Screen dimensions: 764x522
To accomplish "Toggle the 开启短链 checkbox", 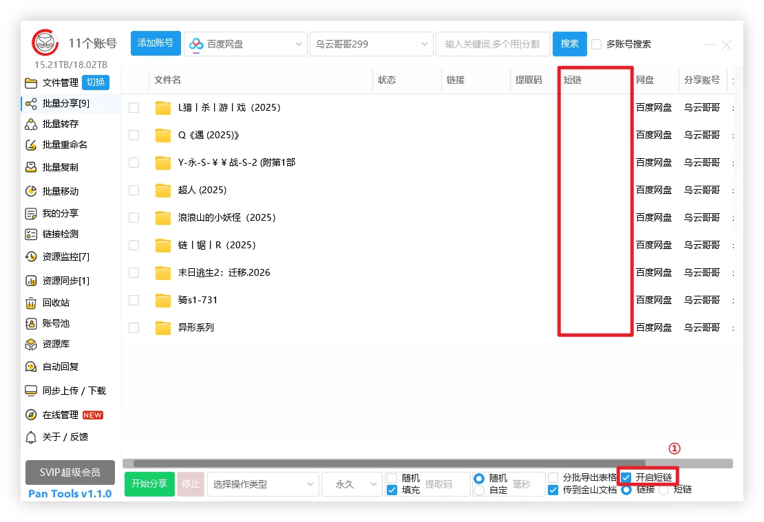I will point(626,477).
